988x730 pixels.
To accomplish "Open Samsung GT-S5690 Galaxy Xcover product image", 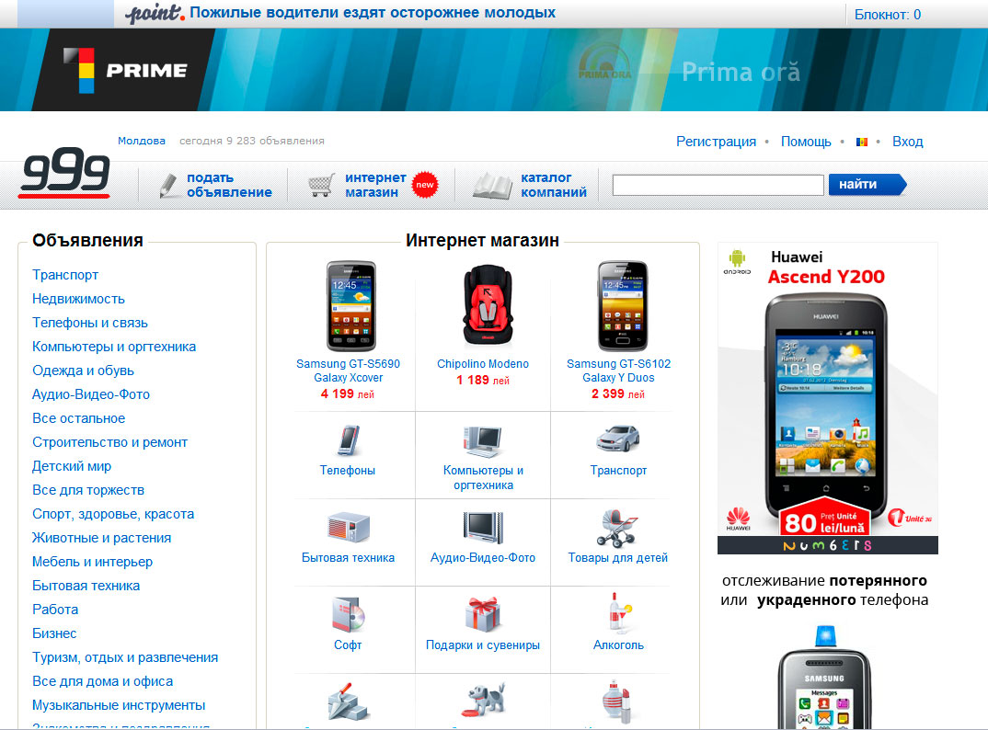I will [x=351, y=306].
